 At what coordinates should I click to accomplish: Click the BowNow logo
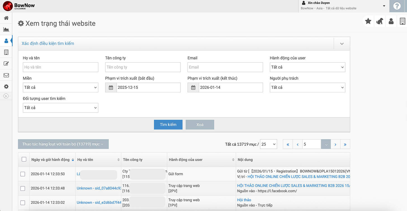(19, 6)
